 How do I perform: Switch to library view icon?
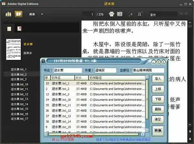[8, 14]
